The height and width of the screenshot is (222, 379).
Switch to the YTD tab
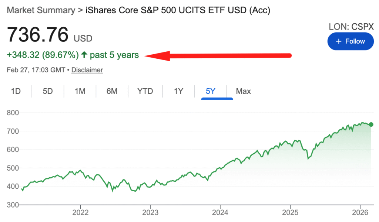(x=145, y=91)
